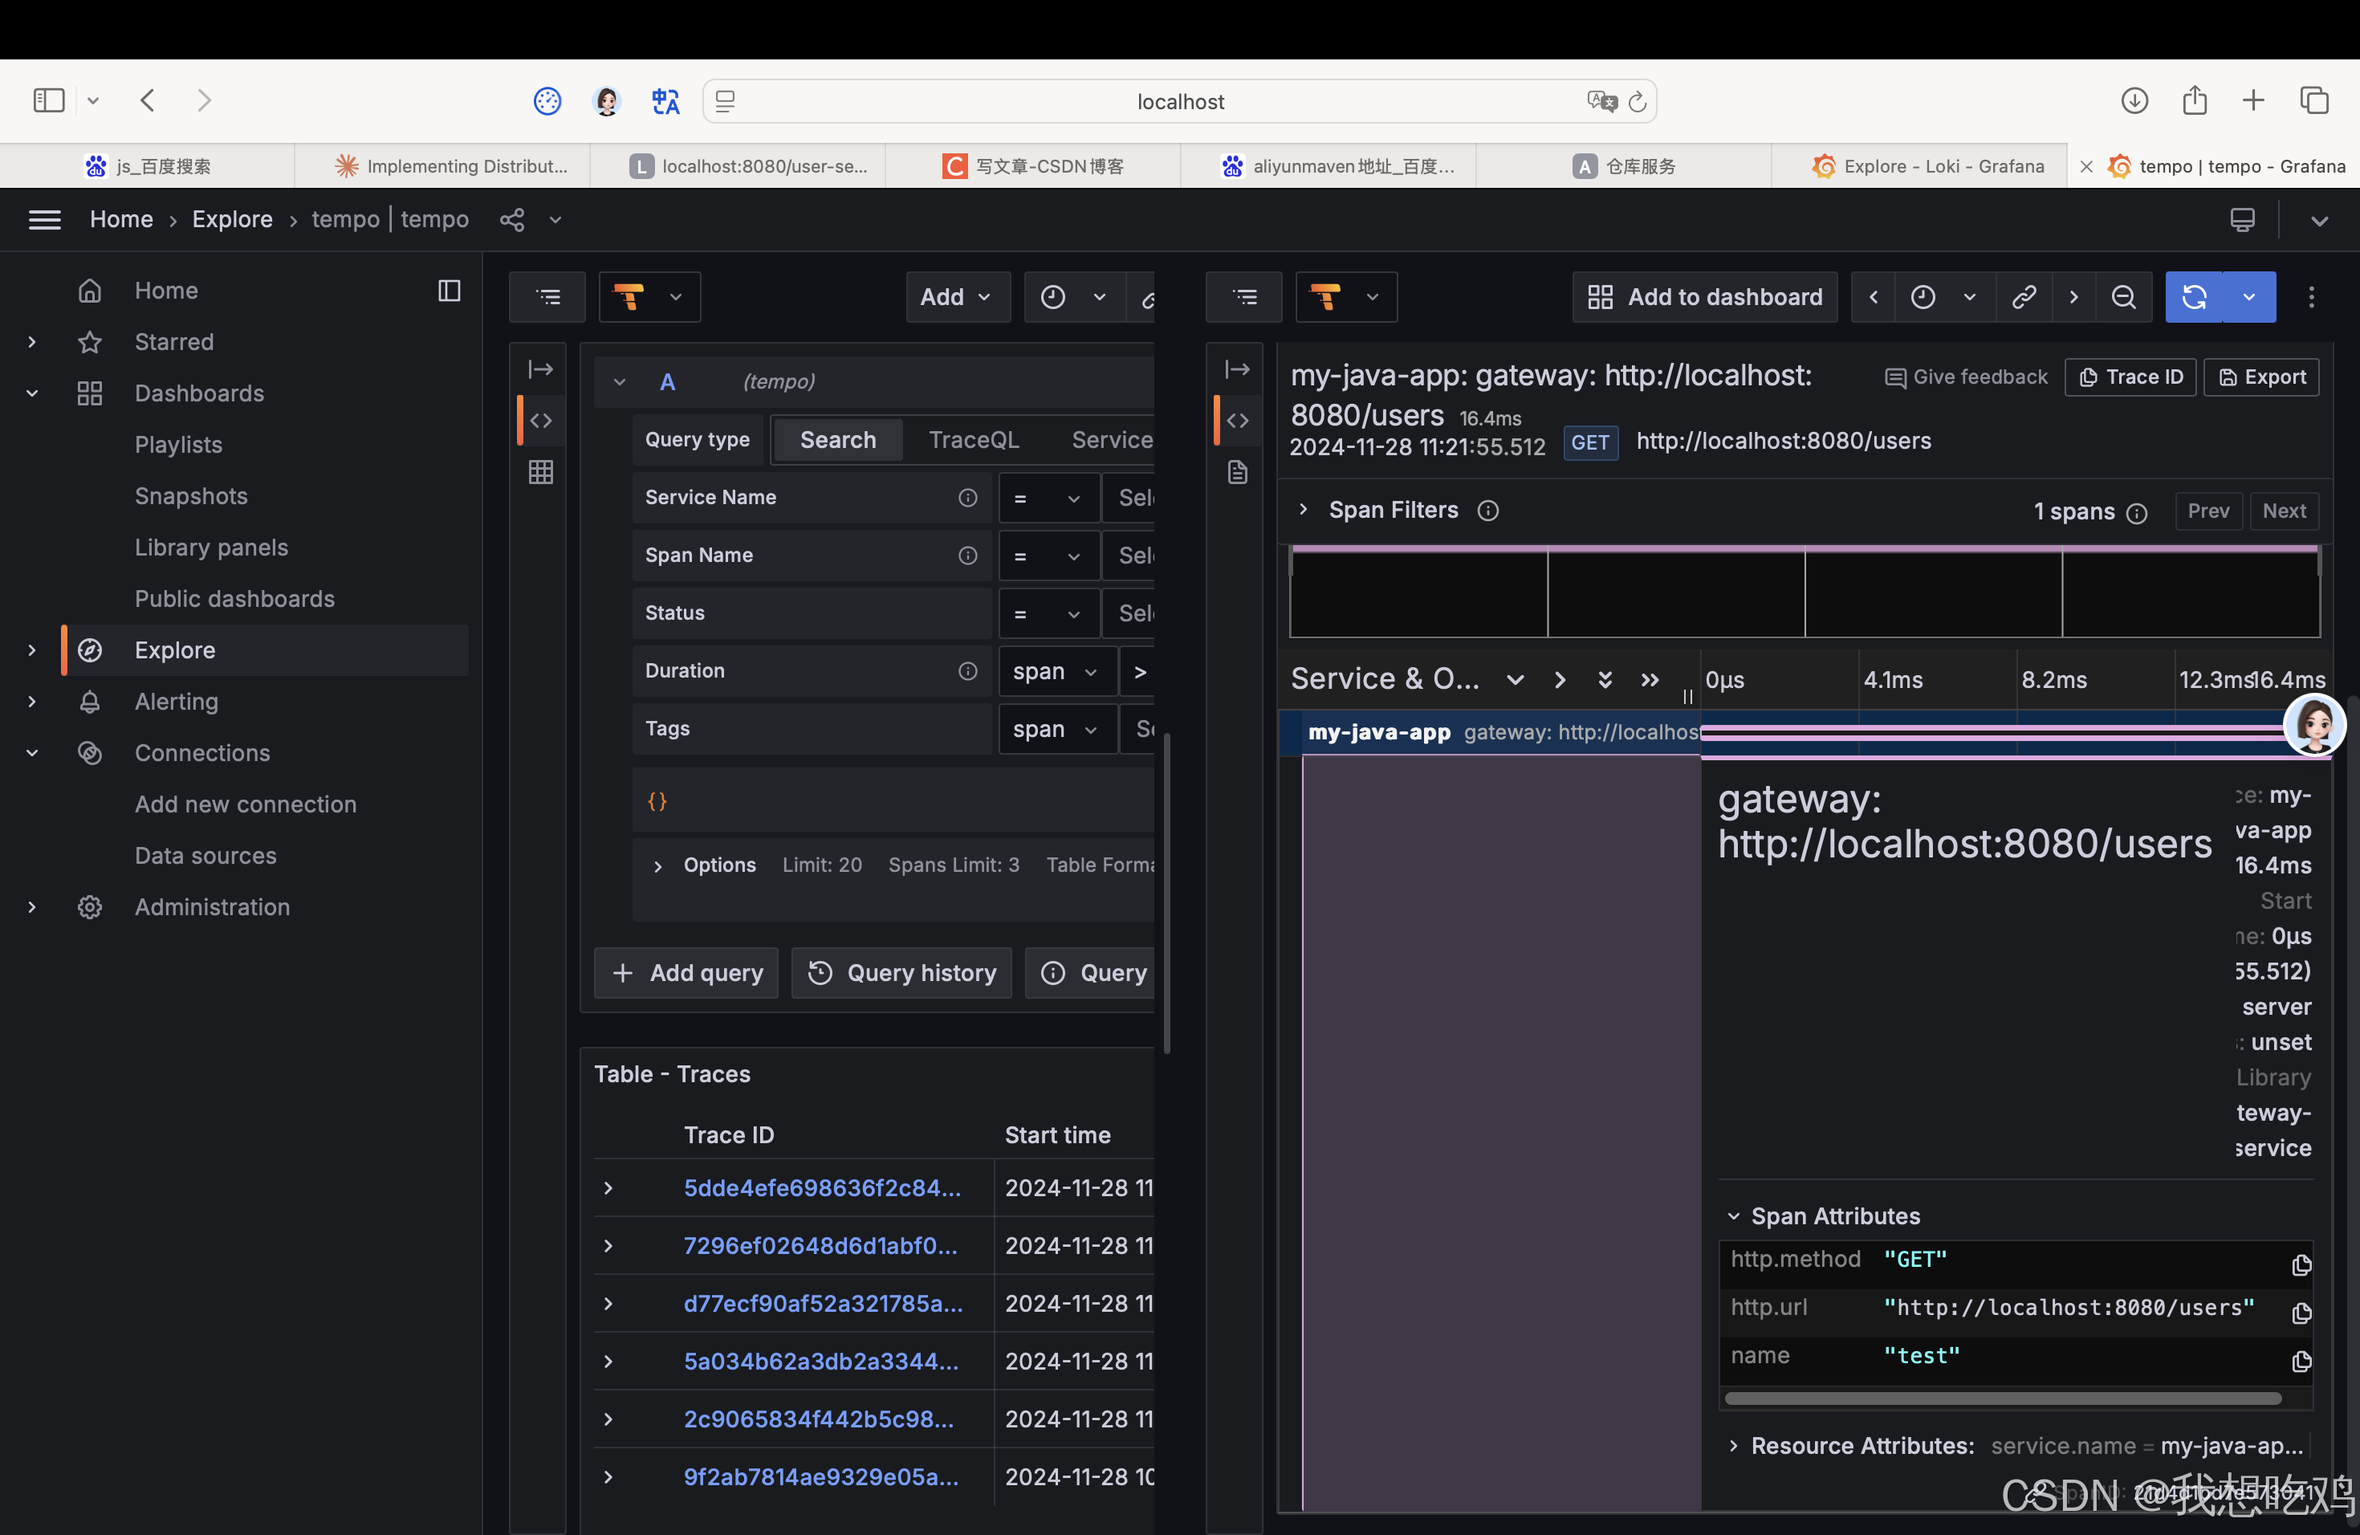Click the Table view icon in left pane
This screenshot has height=1535, width=2360.
[x=540, y=472]
